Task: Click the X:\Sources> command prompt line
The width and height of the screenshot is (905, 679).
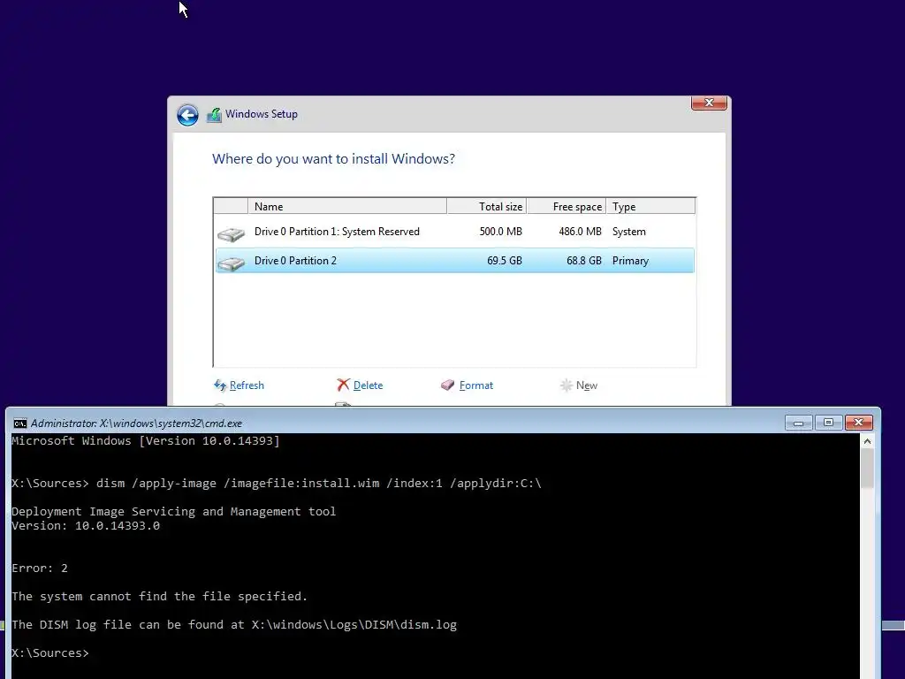Action: pos(50,653)
